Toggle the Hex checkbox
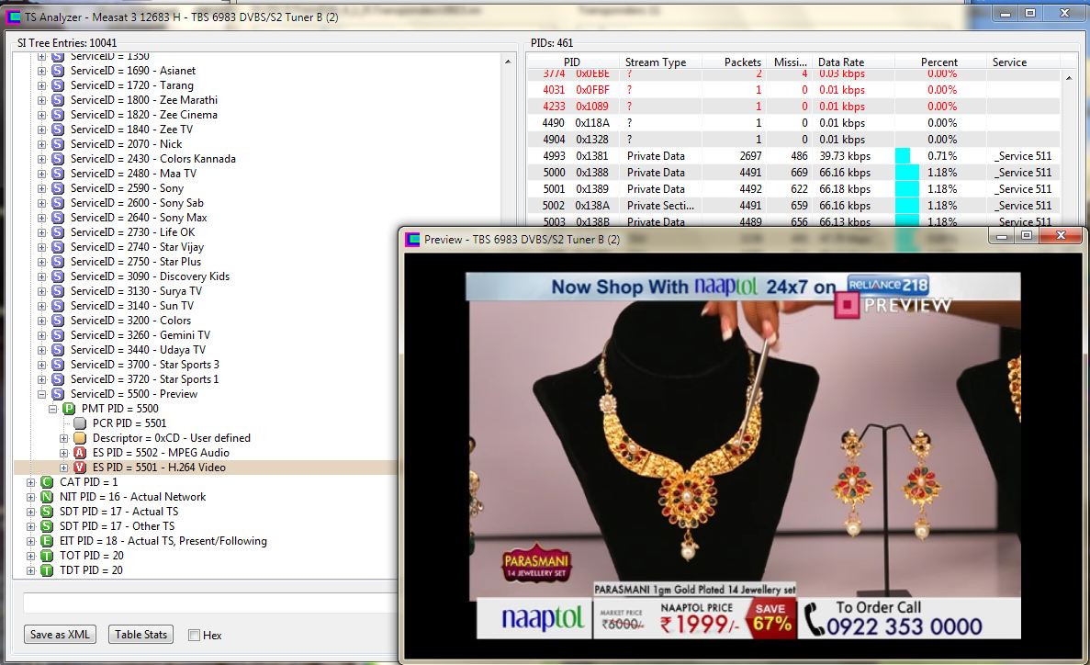 [x=194, y=635]
